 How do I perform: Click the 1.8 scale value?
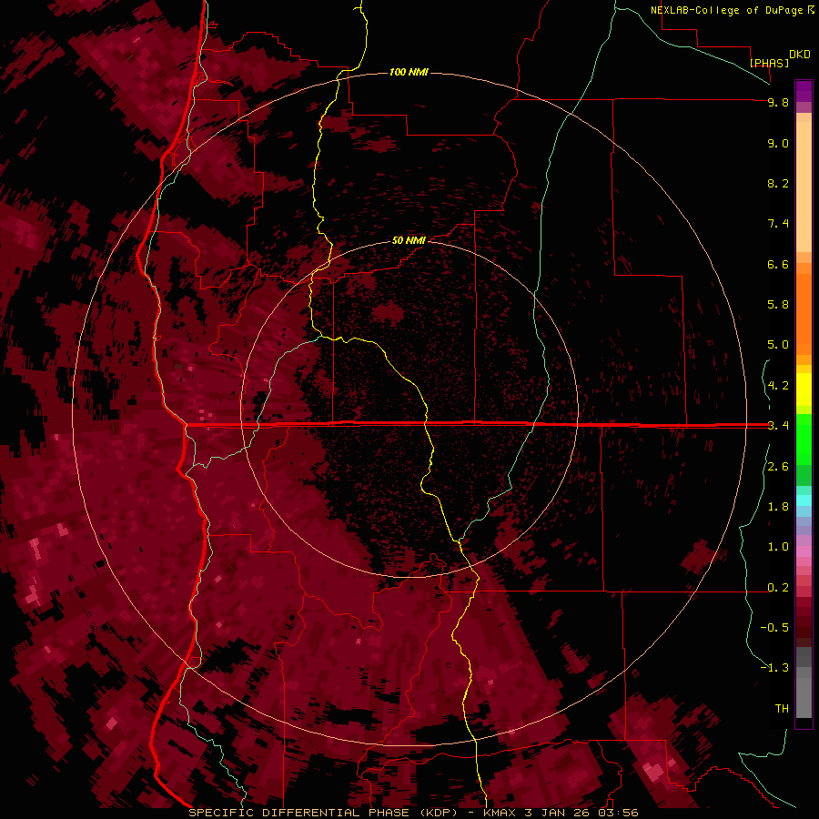point(778,507)
